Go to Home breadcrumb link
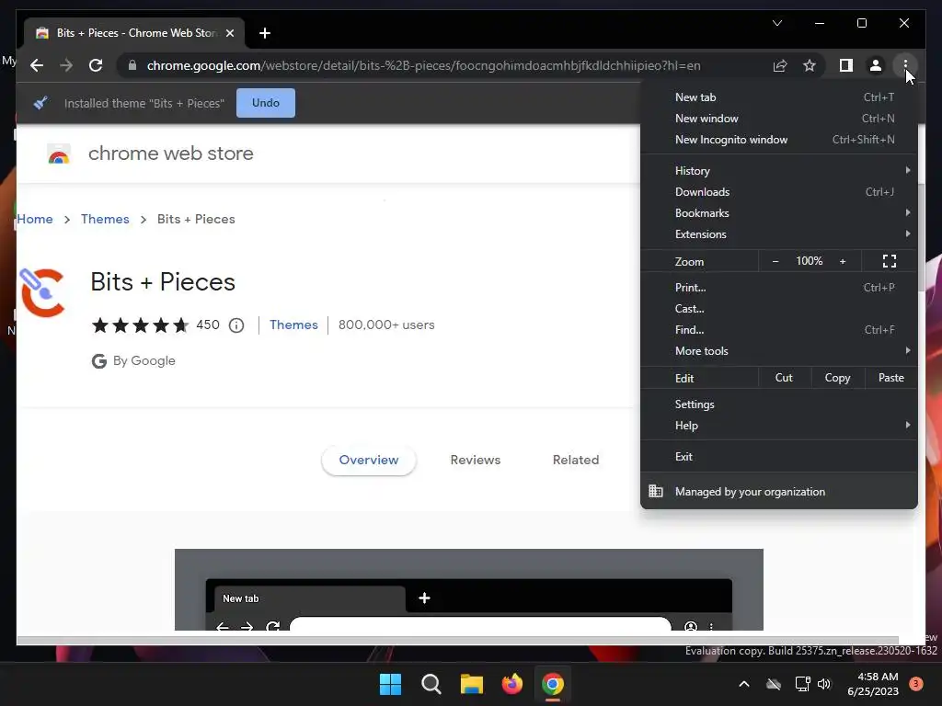The height and width of the screenshot is (706, 942). (35, 219)
